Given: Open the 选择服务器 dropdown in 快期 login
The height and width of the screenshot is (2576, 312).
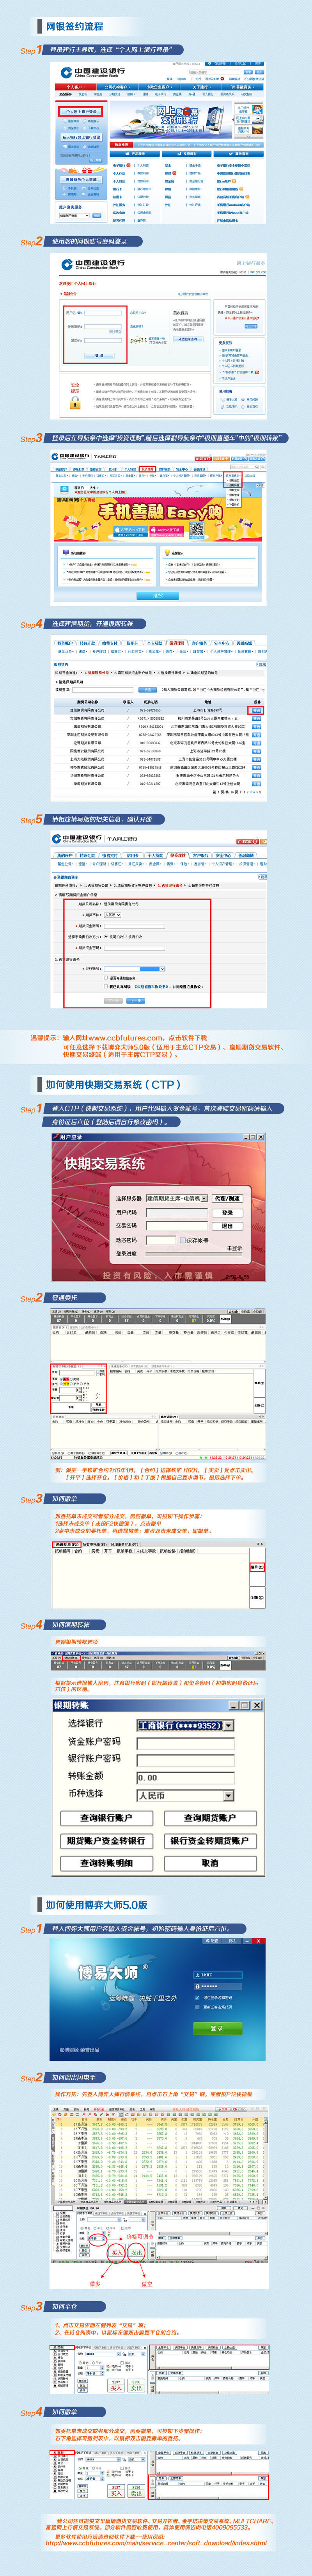Looking at the screenshot, I should [177, 1198].
